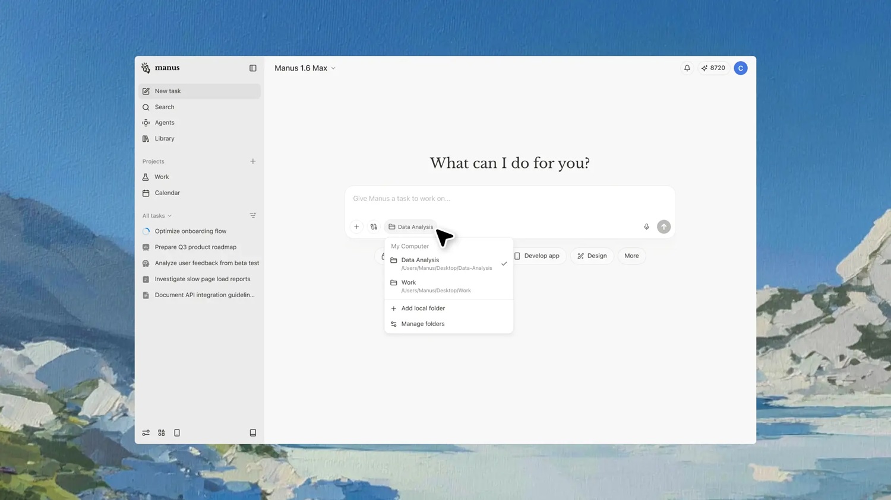This screenshot has width=891, height=500.
Task: Expand the Manus 1.6 Max model dropdown
Action: pyautogui.click(x=305, y=68)
